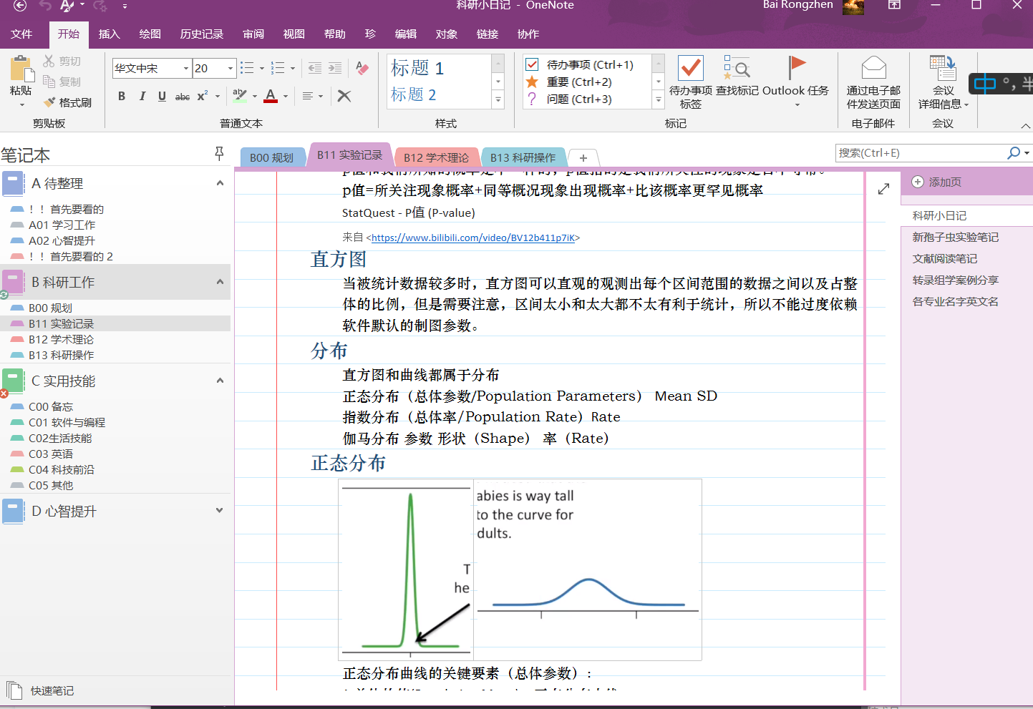The image size is (1033, 709).
Task: Open the bilibili video hyperlink
Action: pyautogui.click(x=472, y=238)
